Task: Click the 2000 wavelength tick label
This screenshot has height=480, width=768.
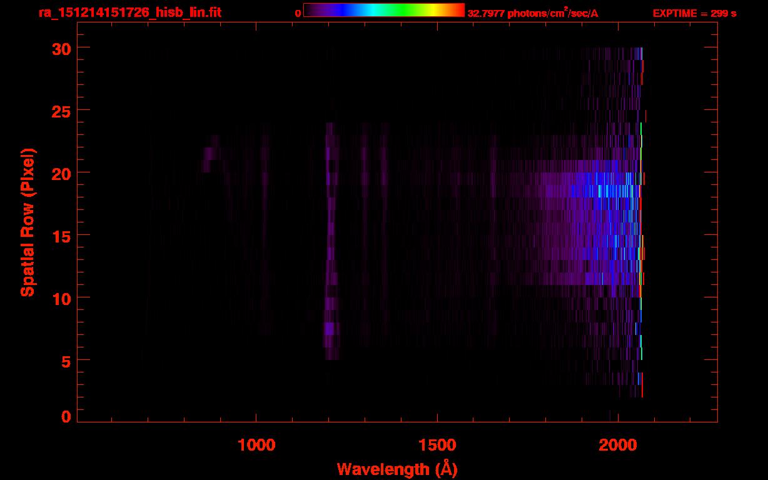Action: (618, 445)
